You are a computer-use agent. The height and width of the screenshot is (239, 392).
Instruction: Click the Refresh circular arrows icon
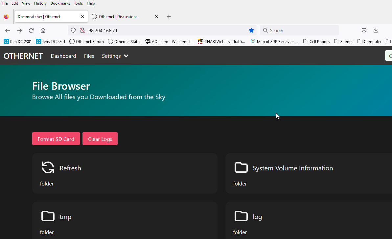[x=48, y=167]
